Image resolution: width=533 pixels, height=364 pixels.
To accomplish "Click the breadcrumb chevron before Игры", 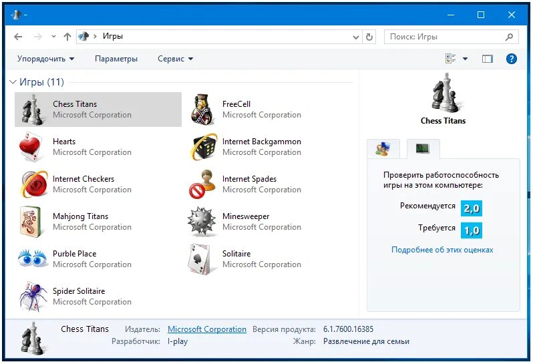I will click(x=95, y=36).
